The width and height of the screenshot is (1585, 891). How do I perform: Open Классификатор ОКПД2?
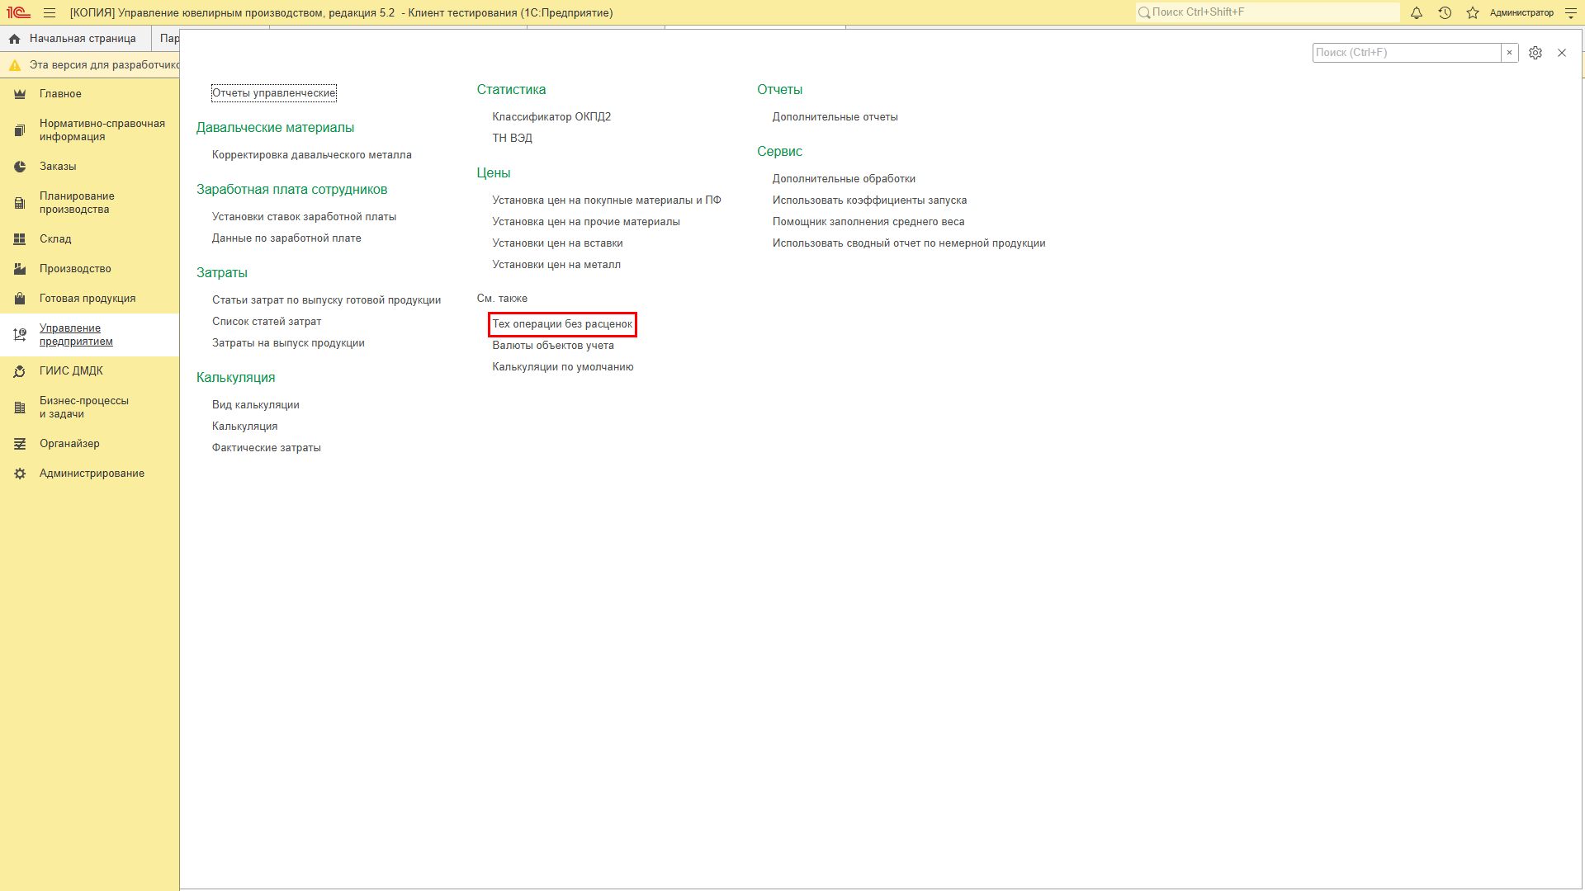tap(551, 117)
